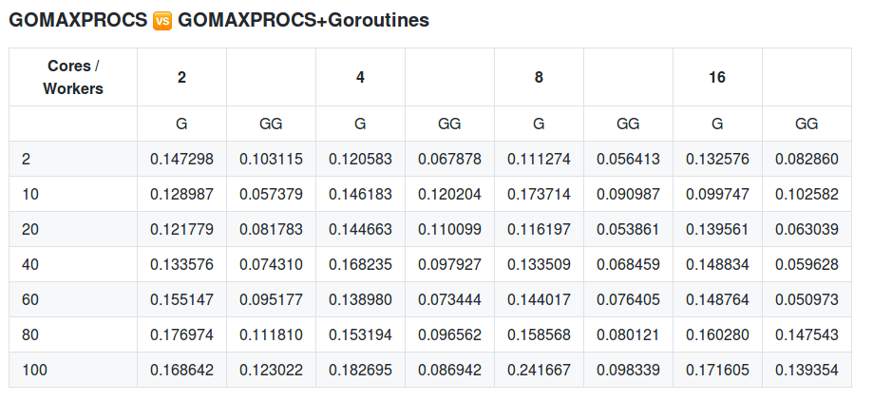Click value 0.090987 in the table
Screen dimensions: 873x401
click(628, 195)
